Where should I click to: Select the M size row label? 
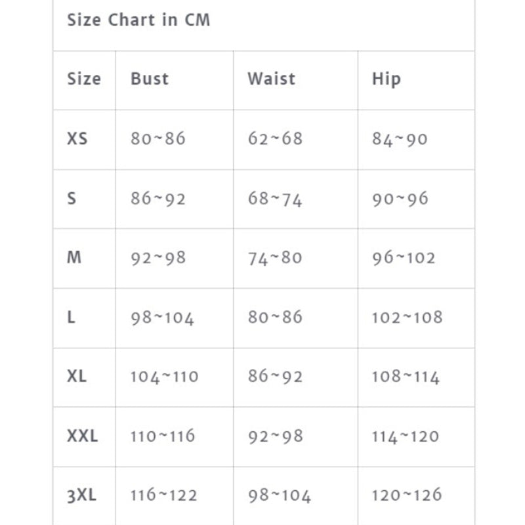74,257
